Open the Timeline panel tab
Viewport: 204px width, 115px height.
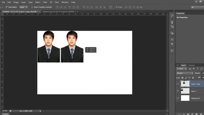5,114
